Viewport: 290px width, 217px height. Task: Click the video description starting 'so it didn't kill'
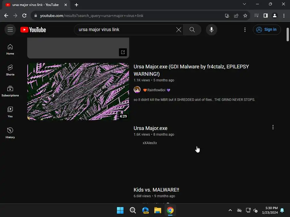[194, 100]
